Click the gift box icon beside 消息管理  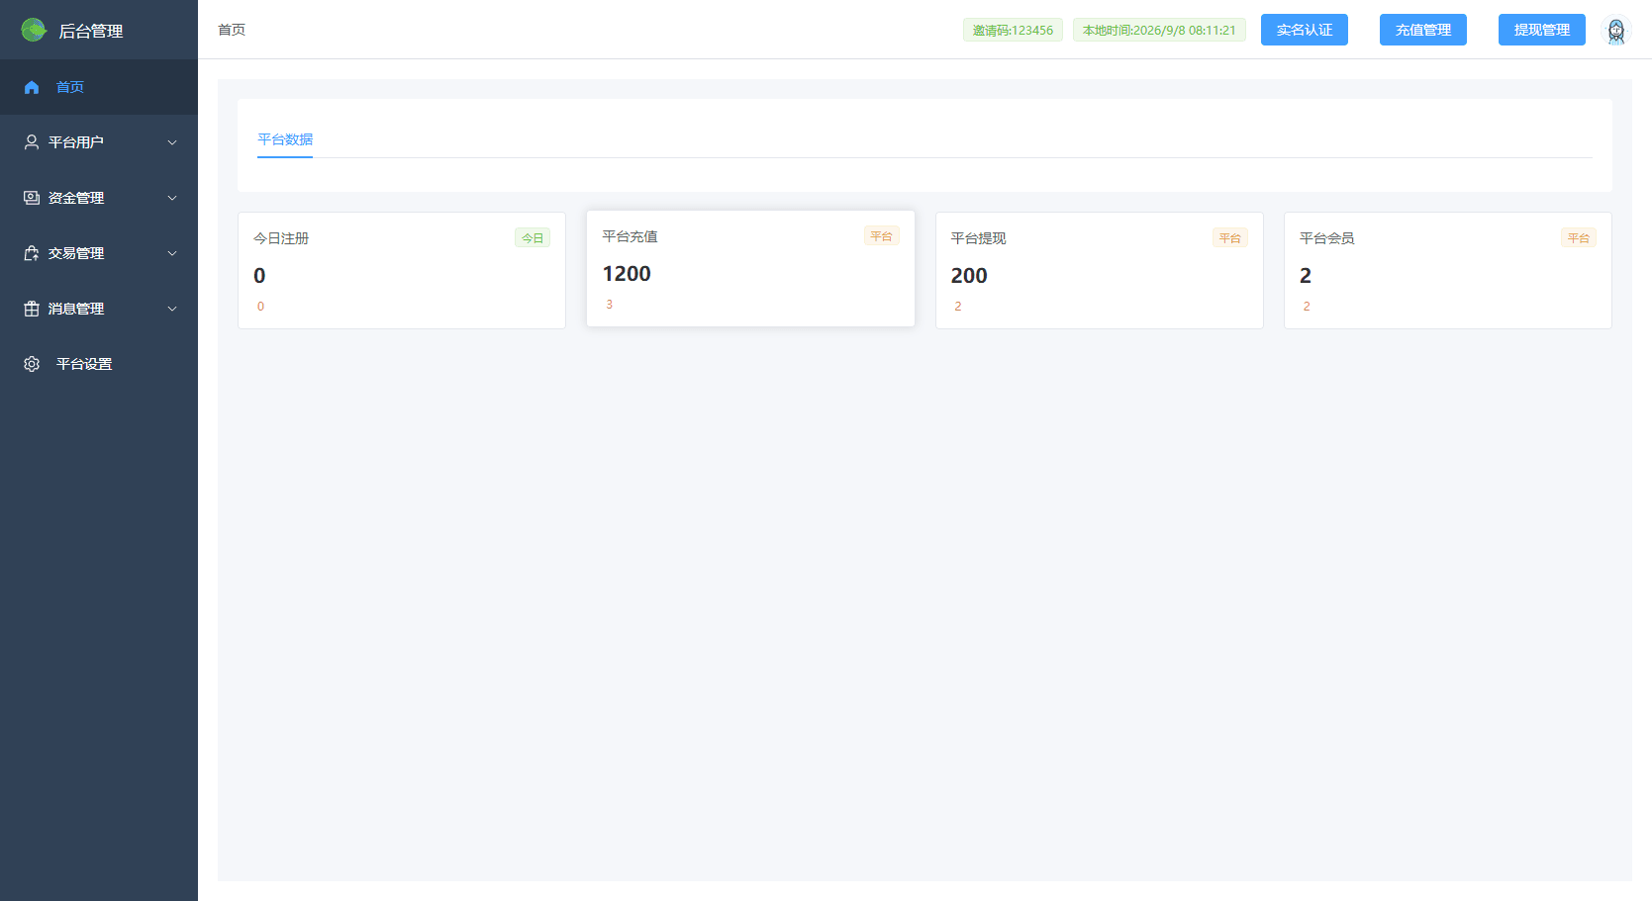(x=32, y=309)
